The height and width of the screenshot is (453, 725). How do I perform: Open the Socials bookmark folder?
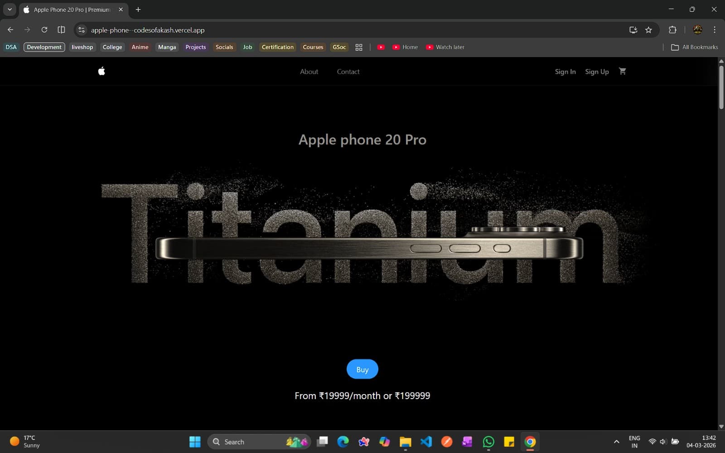(x=224, y=47)
